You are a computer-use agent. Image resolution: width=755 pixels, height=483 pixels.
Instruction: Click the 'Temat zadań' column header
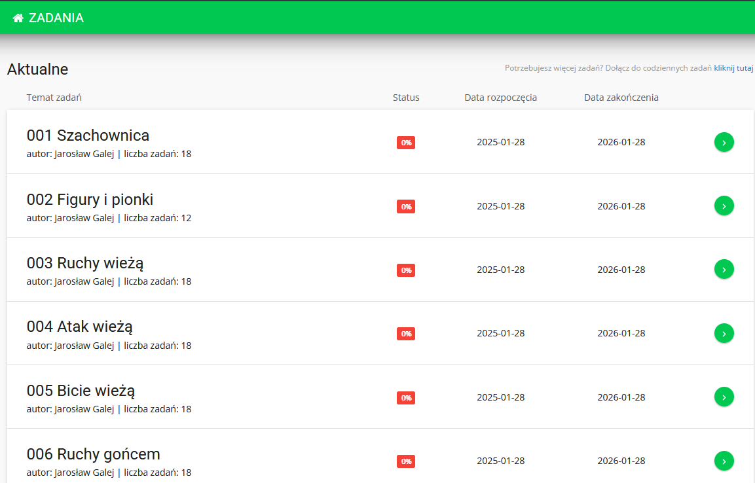click(54, 98)
